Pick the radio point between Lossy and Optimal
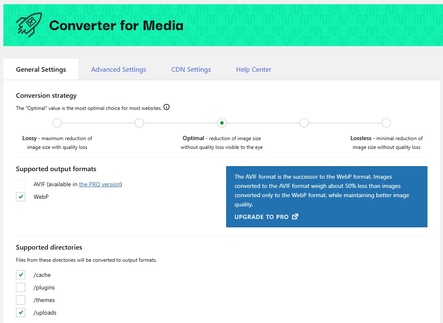Screen dimensions: 443x323 (139, 123)
